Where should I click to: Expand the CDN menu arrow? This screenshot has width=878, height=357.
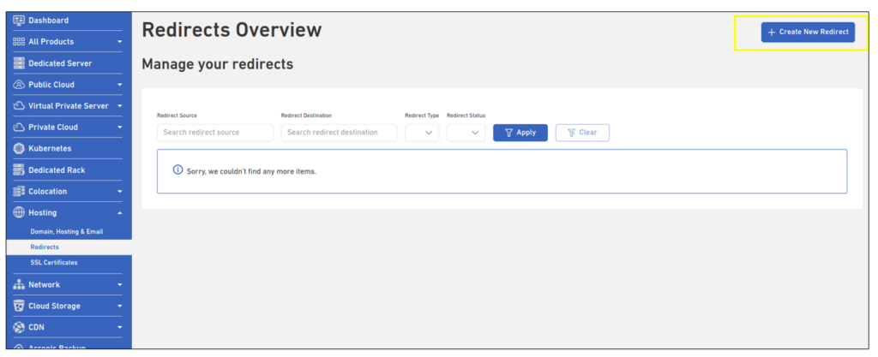coord(120,327)
